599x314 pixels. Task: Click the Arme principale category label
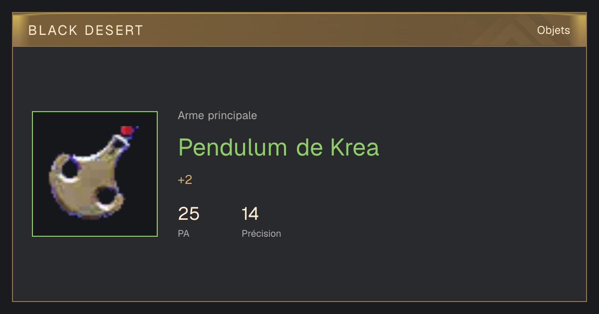click(217, 116)
